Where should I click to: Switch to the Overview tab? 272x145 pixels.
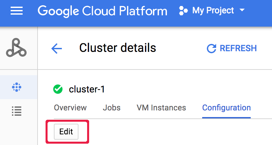70,108
